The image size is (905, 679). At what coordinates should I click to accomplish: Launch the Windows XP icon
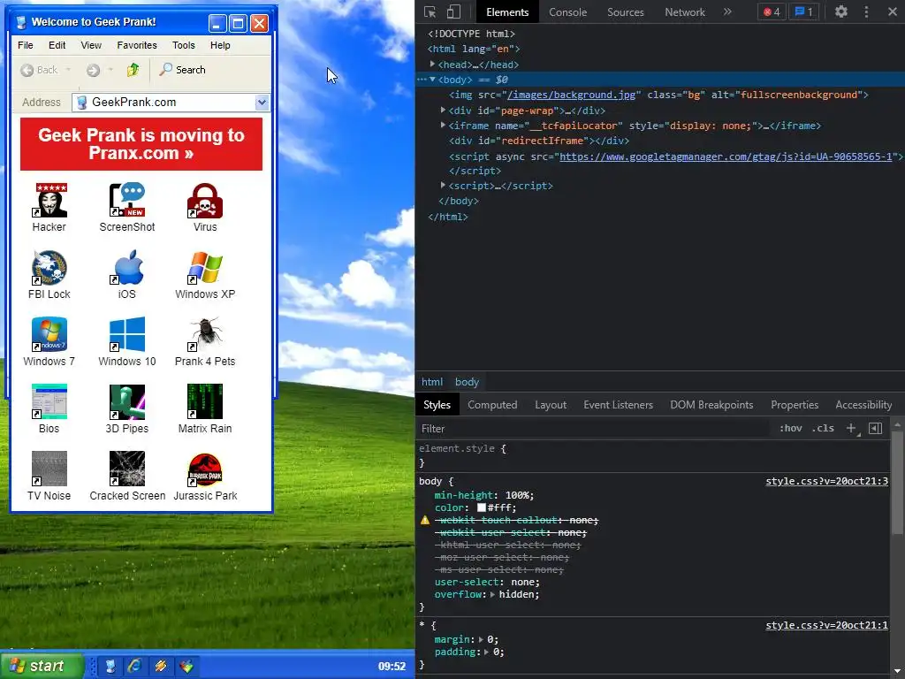point(205,267)
